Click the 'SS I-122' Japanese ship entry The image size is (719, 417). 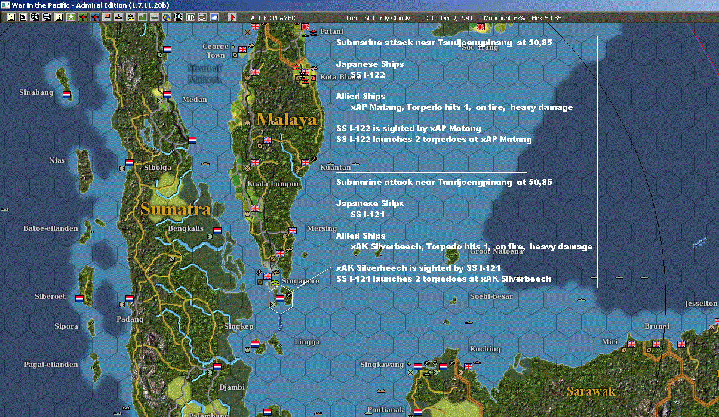coord(368,75)
